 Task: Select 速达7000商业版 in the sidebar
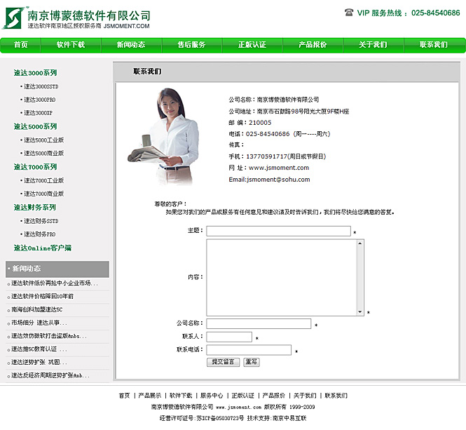tap(43, 194)
